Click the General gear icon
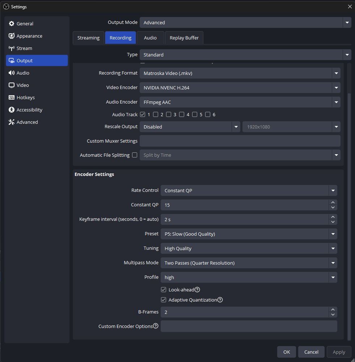 [x=12, y=24]
